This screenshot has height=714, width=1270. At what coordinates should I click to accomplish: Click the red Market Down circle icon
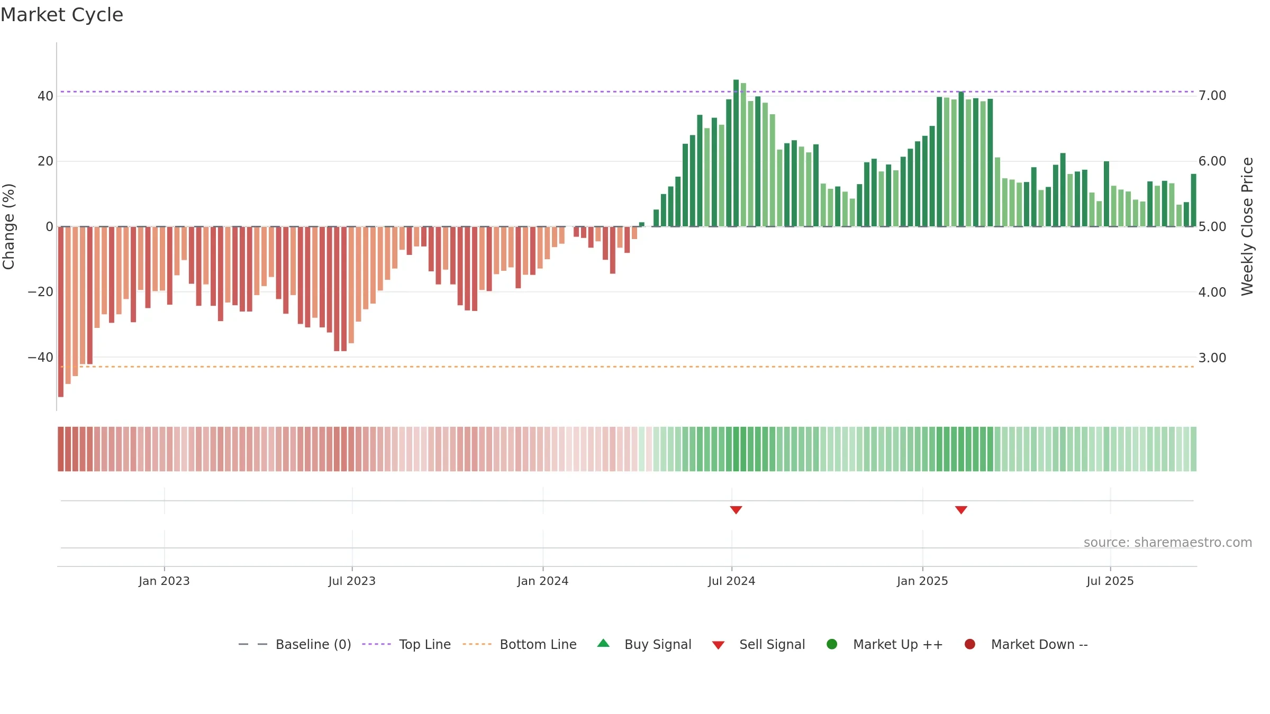pyautogui.click(x=970, y=644)
